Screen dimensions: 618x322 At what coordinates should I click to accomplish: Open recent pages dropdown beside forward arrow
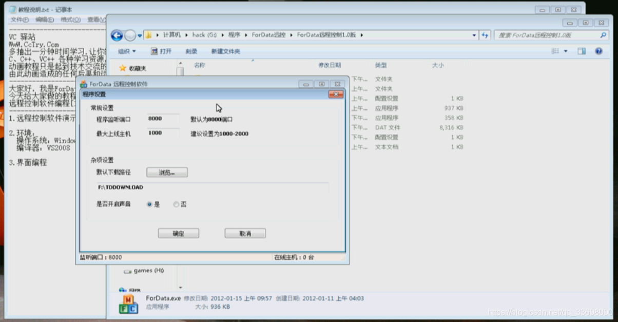click(139, 35)
